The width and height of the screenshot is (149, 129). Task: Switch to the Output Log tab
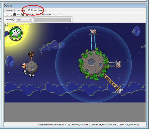(21, 11)
